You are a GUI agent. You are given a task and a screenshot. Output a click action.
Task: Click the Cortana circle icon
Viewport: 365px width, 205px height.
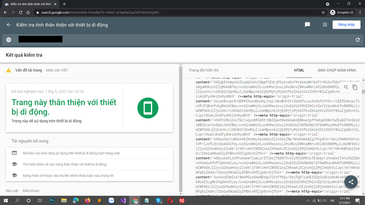(29, 201)
